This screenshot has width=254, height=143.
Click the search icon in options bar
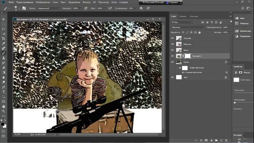point(242,8)
